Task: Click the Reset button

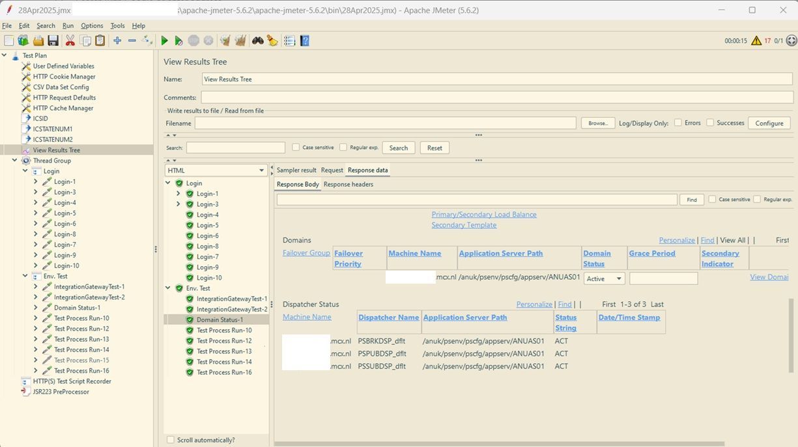Action: click(435, 148)
